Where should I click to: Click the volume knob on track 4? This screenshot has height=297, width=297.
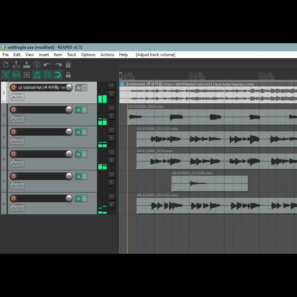point(69,154)
